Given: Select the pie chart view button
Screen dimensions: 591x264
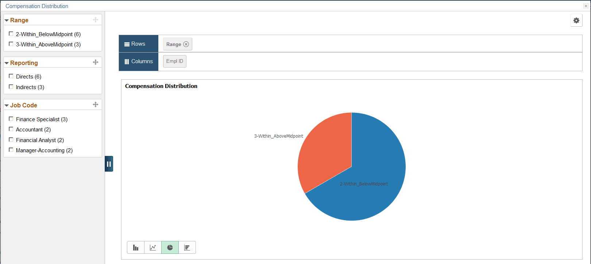Looking at the screenshot, I should [x=170, y=248].
